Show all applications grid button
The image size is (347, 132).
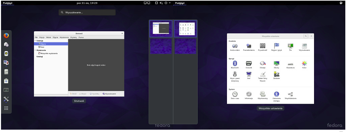[6, 108]
